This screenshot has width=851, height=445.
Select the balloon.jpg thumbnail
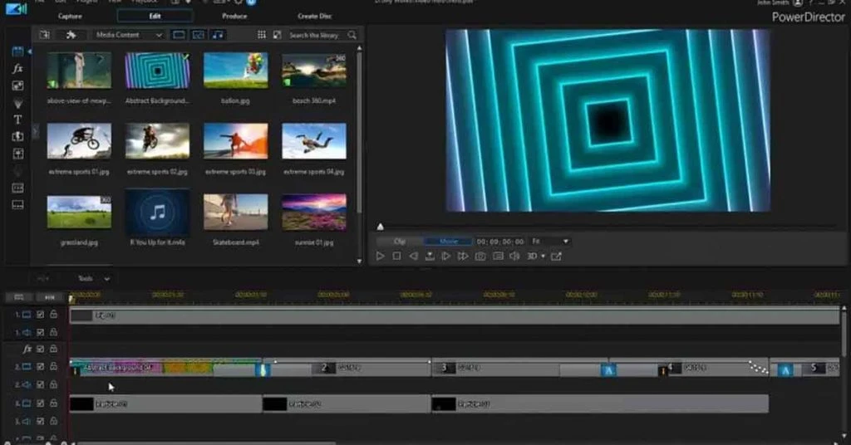[235, 71]
